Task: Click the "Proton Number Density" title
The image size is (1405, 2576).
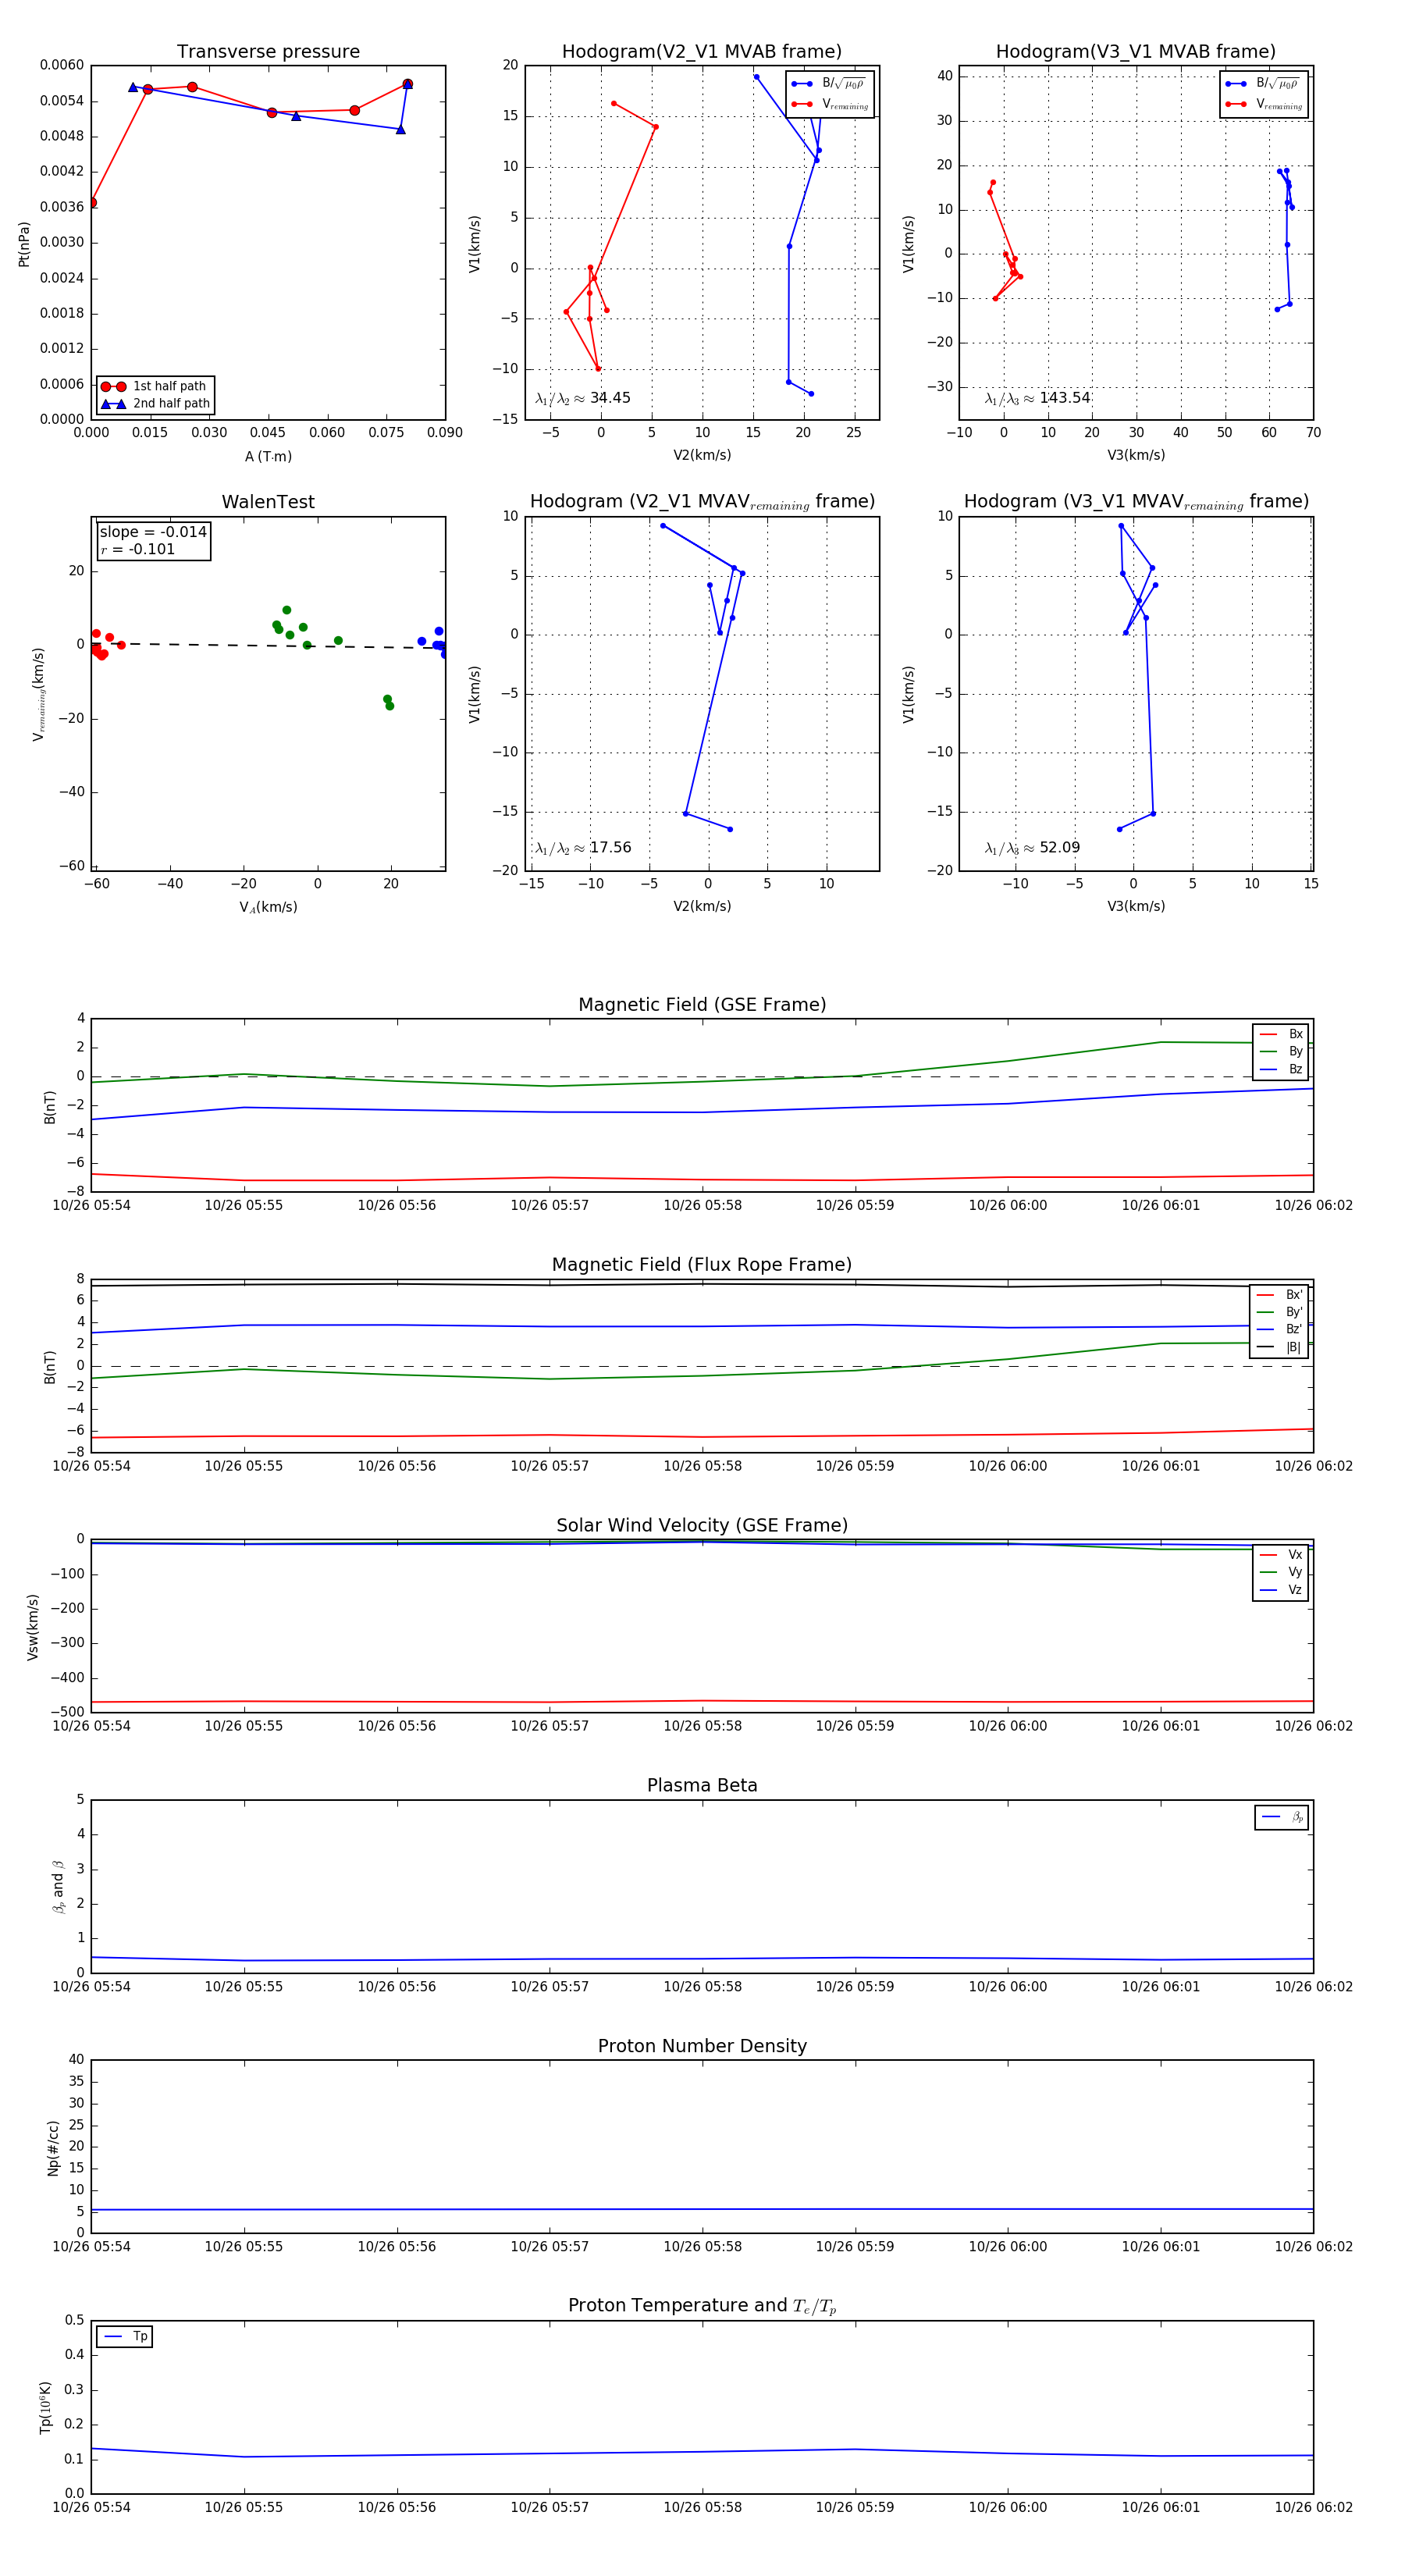Action: click(702, 2046)
